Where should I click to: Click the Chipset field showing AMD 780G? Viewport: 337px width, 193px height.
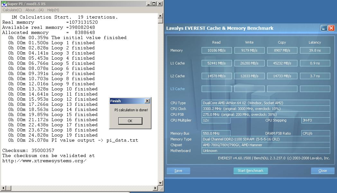(x=266, y=145)
